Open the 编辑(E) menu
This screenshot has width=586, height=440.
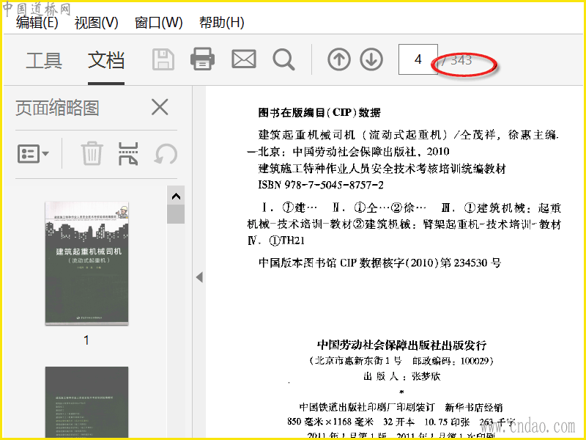37,23
